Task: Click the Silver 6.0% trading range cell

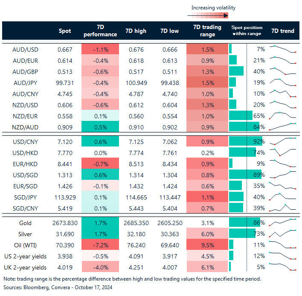Action: [207, 233]
